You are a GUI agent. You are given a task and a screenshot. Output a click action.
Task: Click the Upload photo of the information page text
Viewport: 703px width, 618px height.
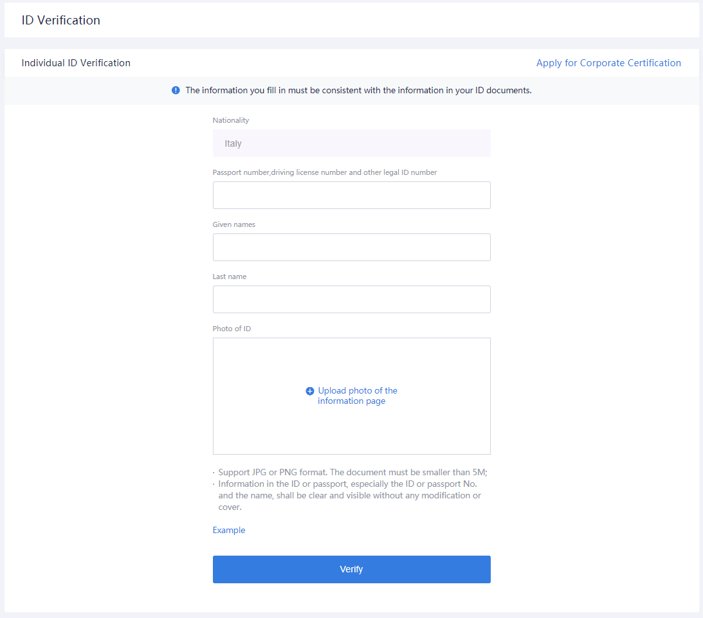click(x=358, y=395)
